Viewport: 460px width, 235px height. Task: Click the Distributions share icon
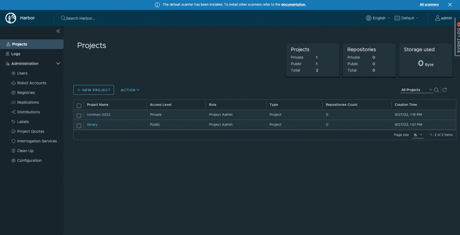click(13, 112)
